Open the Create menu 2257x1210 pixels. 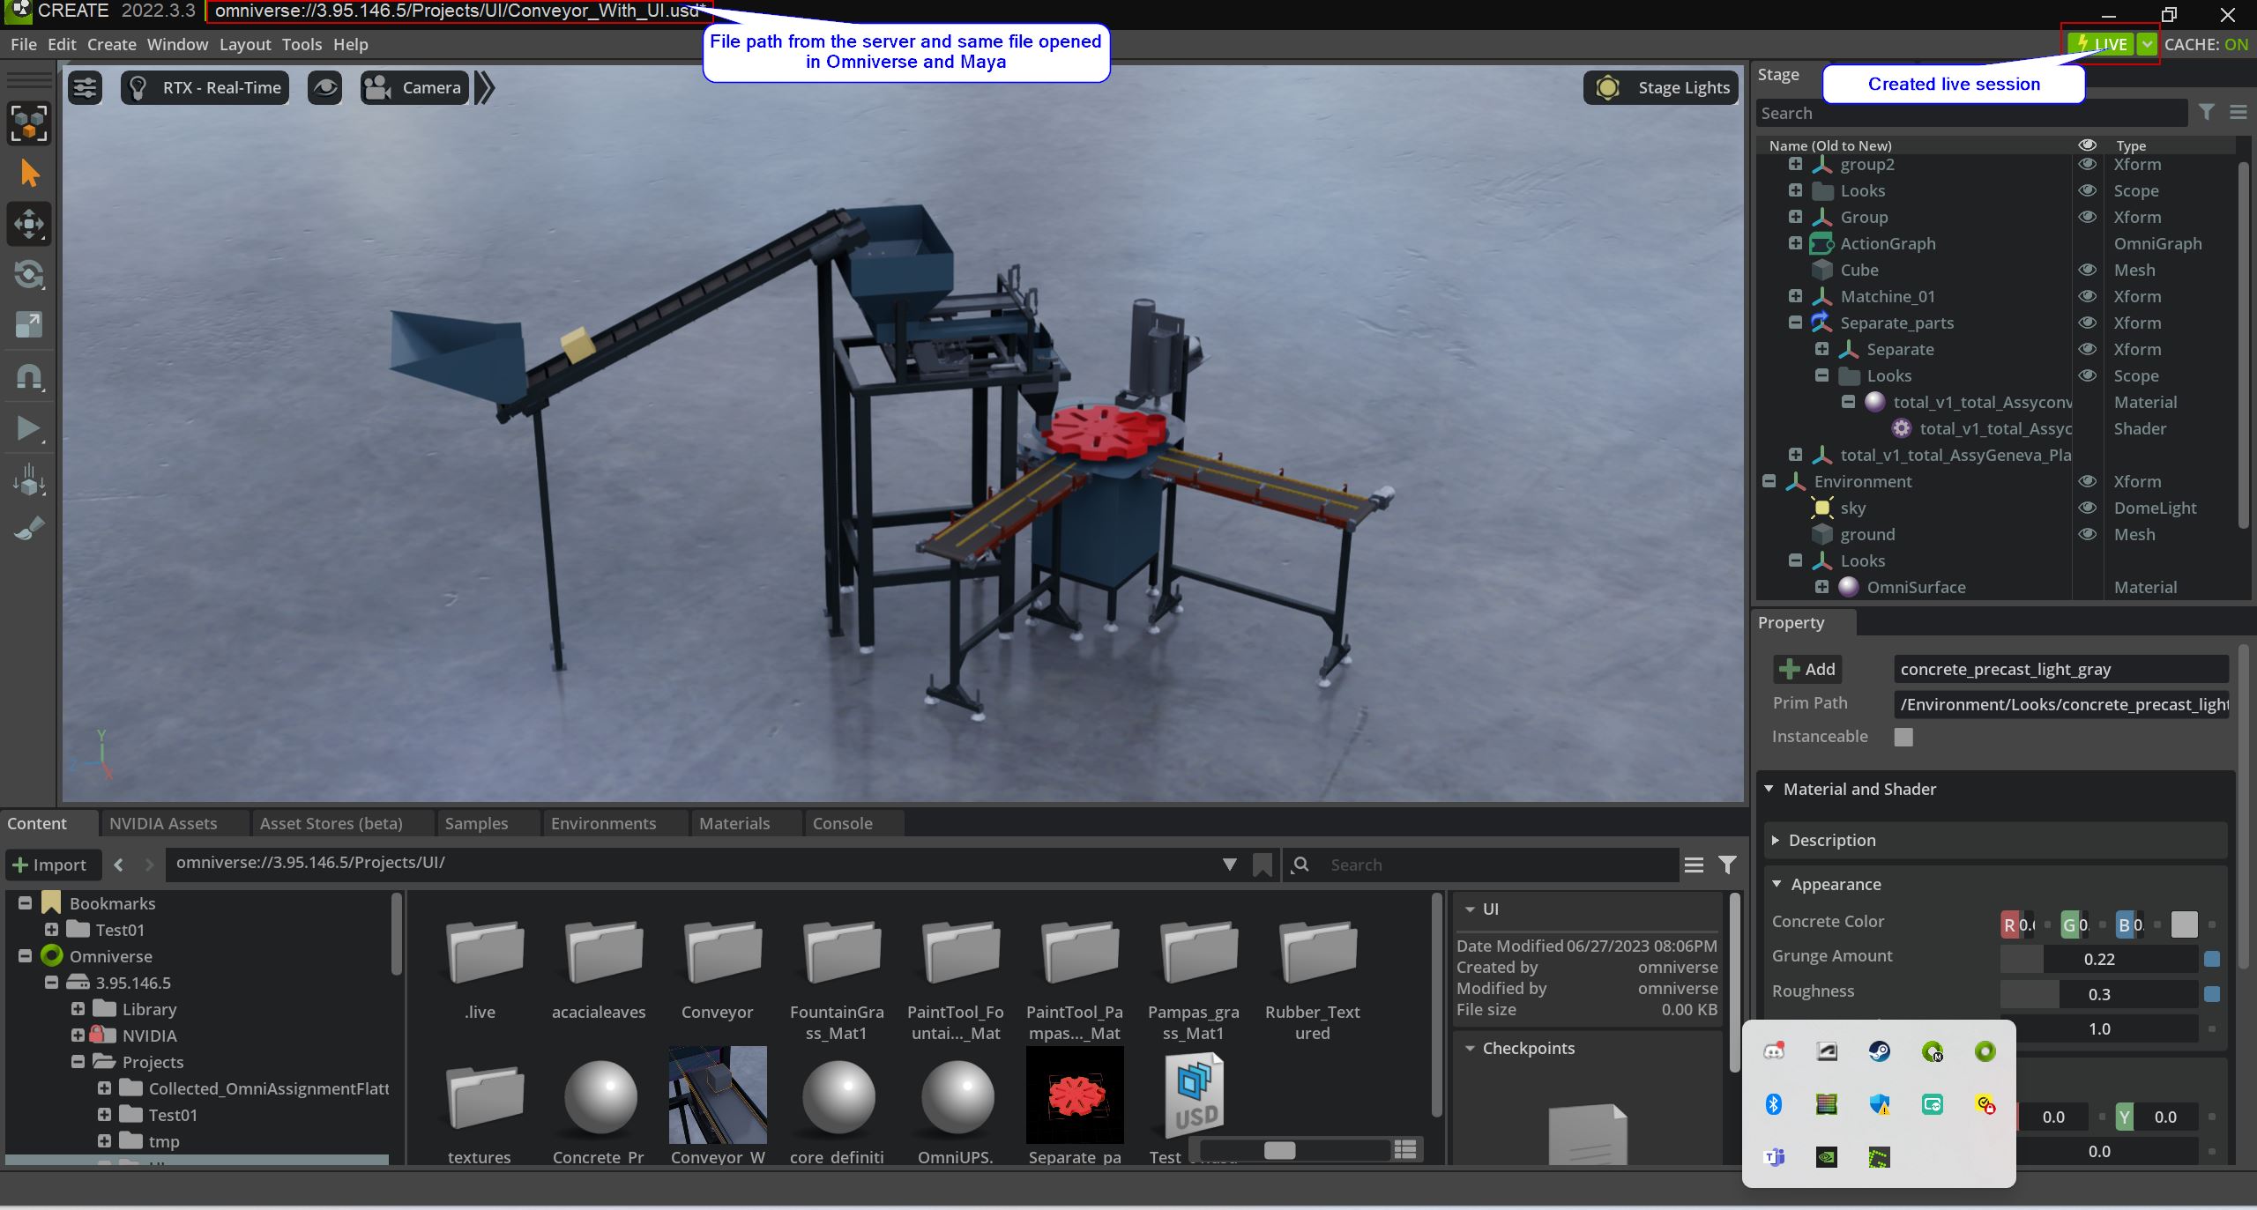[x=112, y=44]
